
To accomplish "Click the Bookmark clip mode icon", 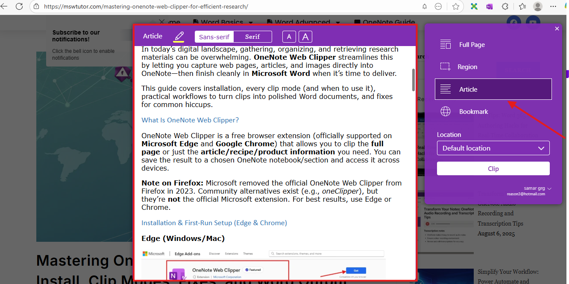I will point(446,111).
